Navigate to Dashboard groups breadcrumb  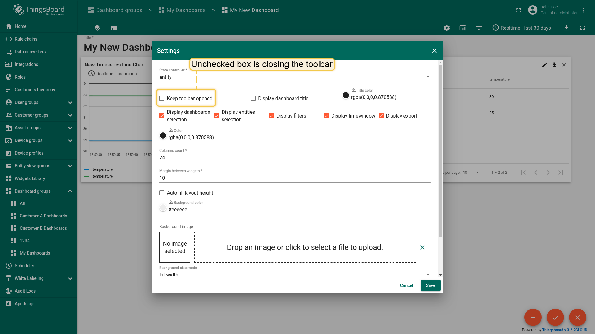click(115, 10)
